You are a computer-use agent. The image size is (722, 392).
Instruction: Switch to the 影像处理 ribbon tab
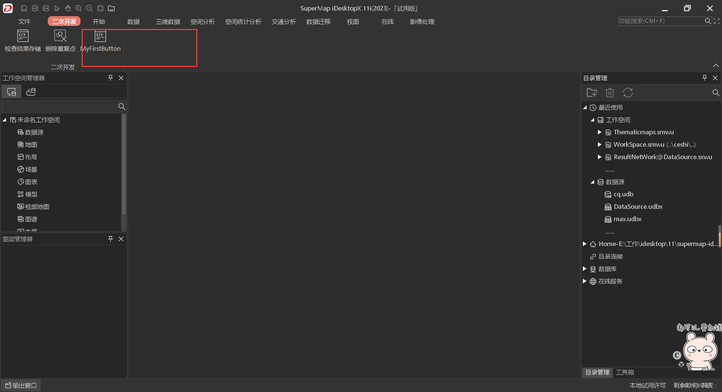pos(422,21)
